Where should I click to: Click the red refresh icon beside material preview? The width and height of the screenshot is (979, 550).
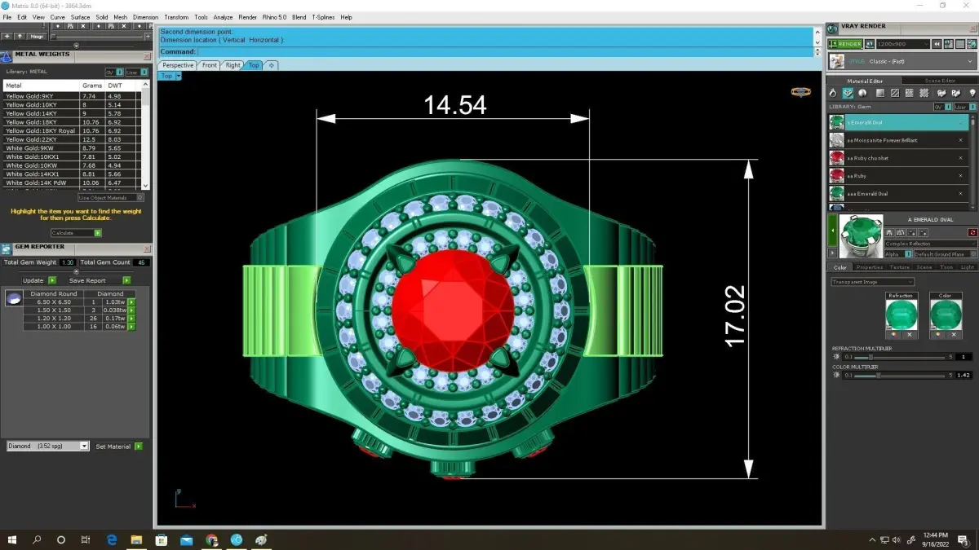pyautogui.click(x=972, y=233)
